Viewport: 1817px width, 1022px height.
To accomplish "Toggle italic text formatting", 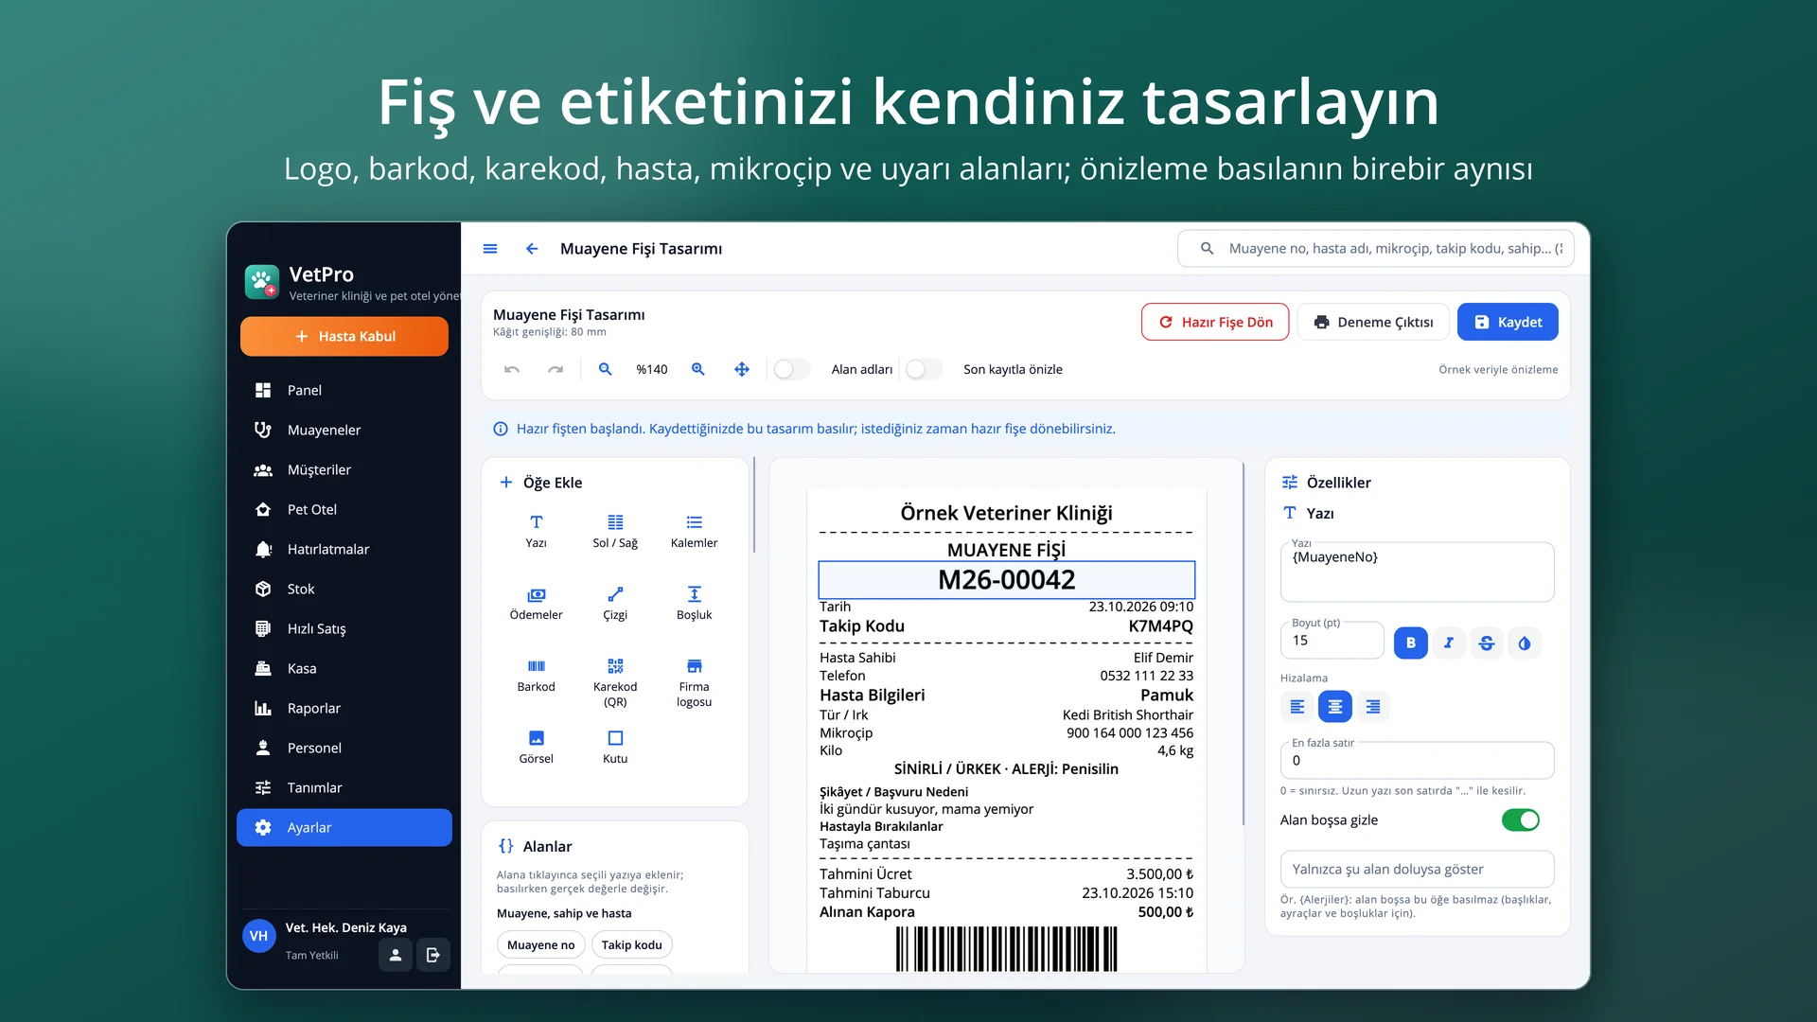I will (x=1448, y=643).
